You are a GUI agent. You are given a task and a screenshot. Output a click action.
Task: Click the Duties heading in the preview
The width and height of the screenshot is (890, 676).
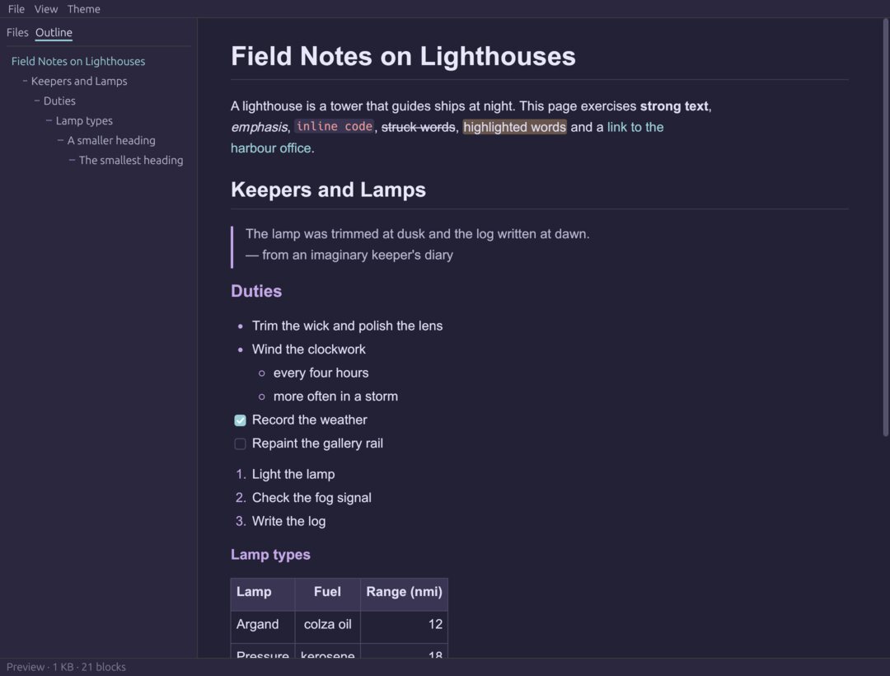(256, 291)
